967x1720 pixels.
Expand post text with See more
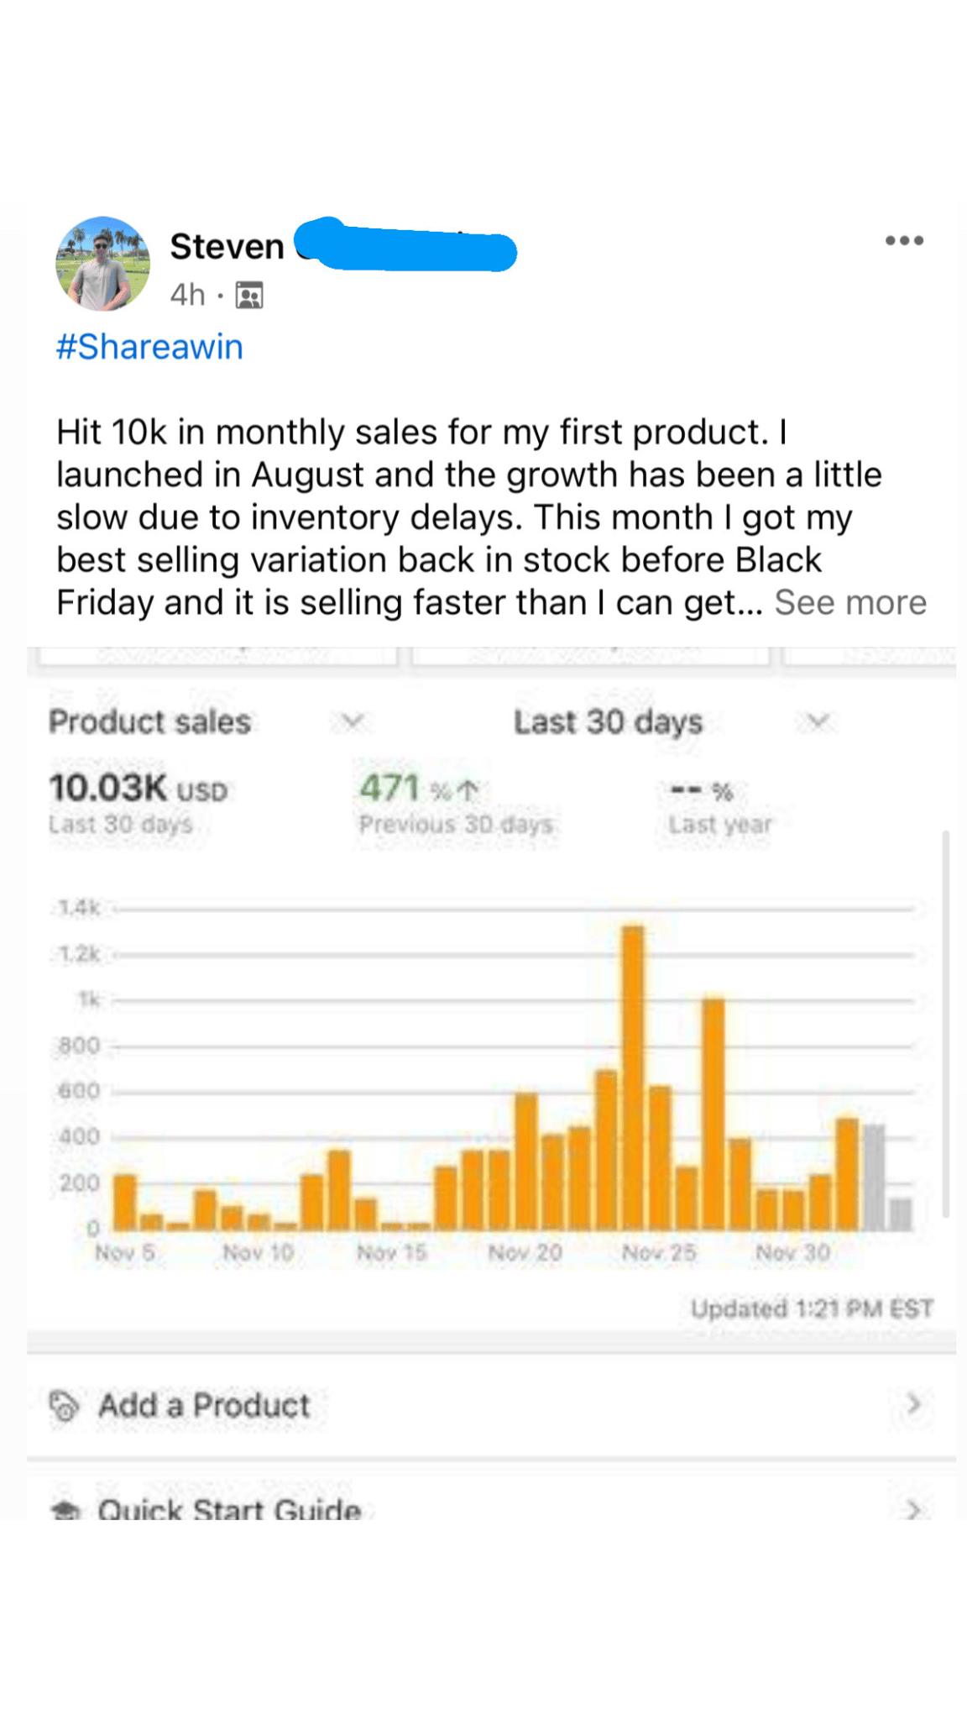tap(849, 602)
